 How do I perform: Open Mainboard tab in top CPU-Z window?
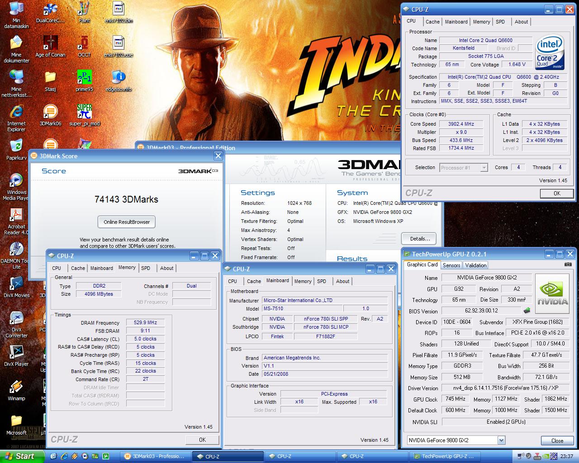[x=456, y=22]
